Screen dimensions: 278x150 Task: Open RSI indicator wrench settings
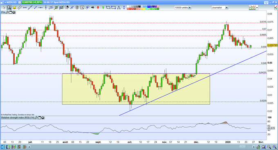[x=36, y=118]
